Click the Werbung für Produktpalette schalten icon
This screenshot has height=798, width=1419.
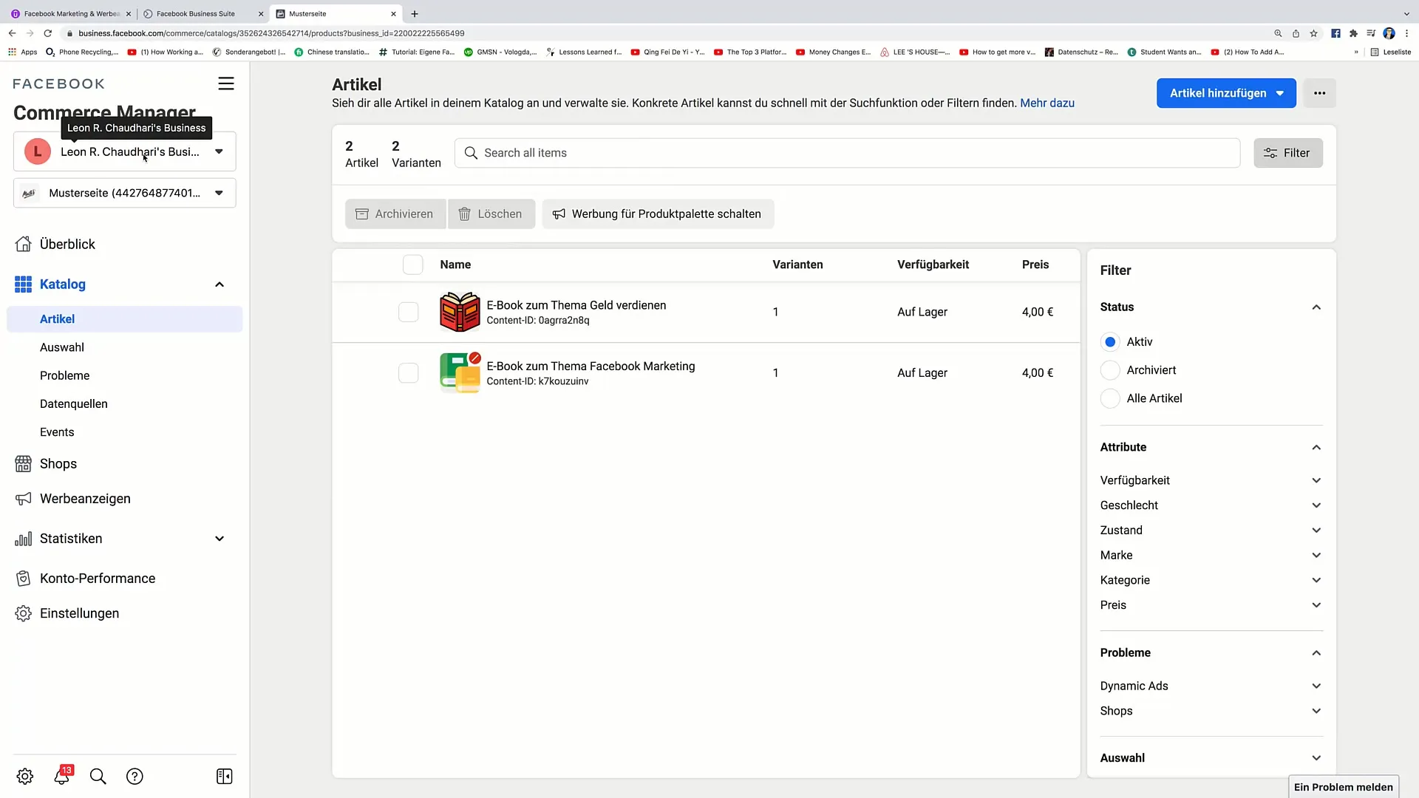point(559,214)
